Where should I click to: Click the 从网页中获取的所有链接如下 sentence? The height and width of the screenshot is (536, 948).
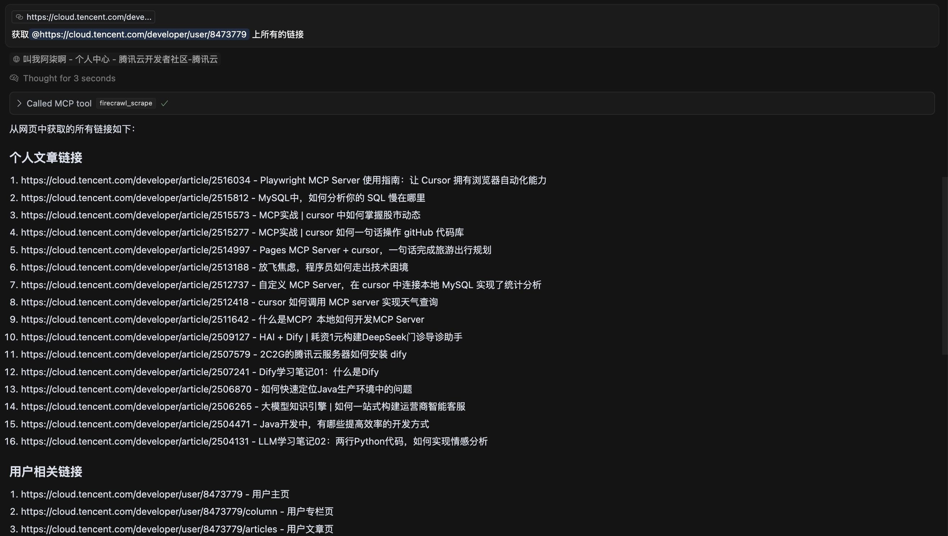pos(73,129)
